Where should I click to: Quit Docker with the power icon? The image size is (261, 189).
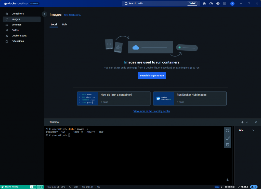[39, 187]
